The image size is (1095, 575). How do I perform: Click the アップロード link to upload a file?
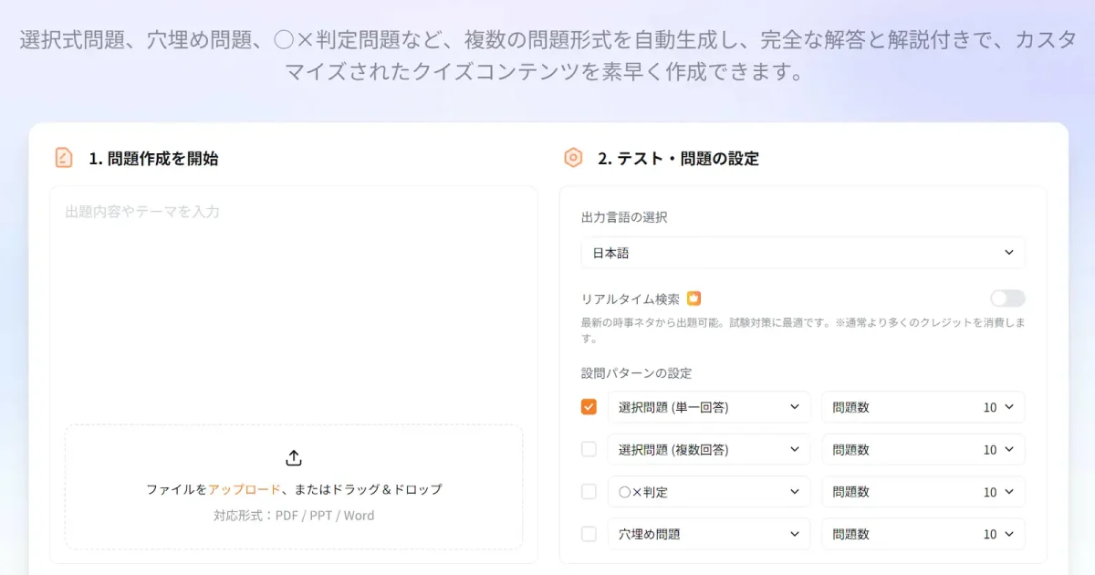(245, 489)
